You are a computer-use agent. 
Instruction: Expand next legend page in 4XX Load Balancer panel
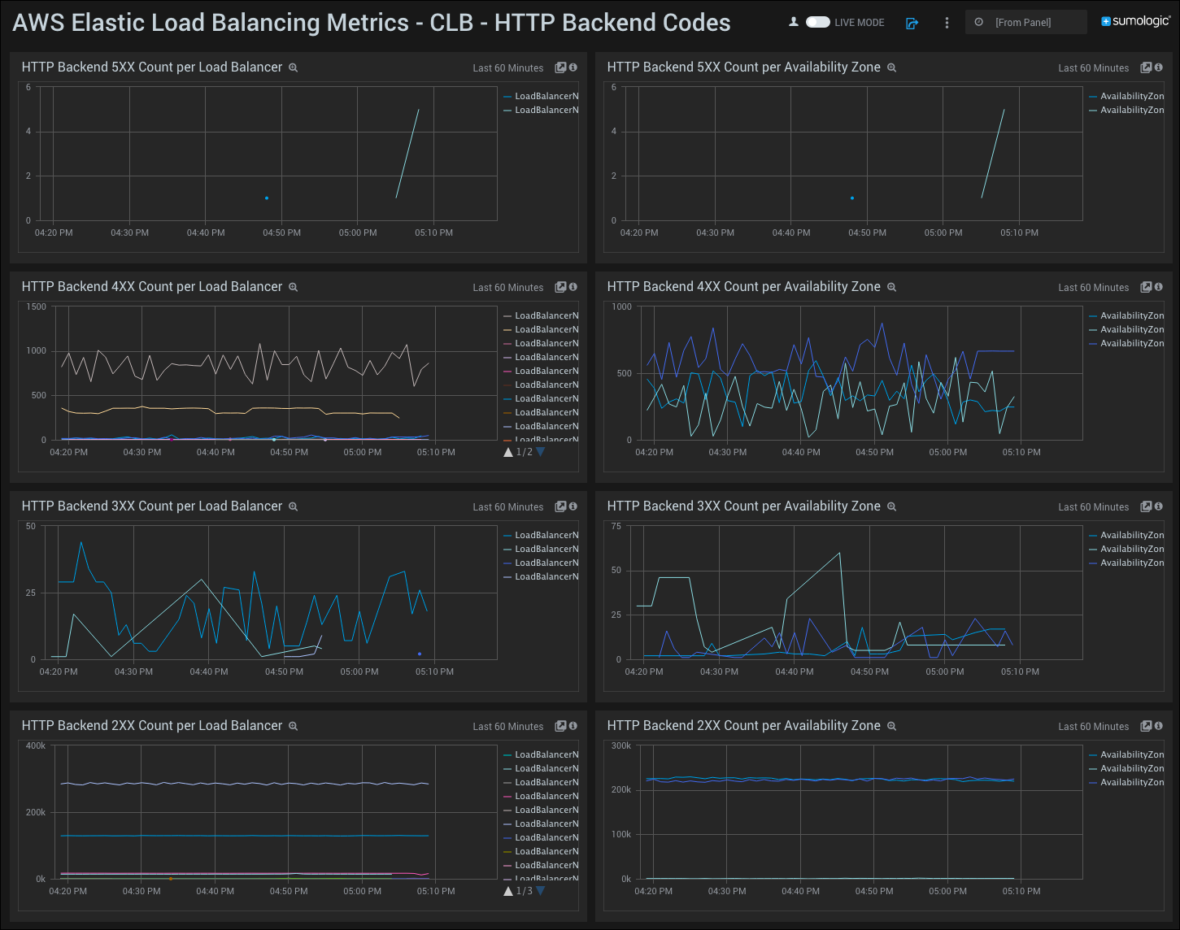[x=540, y=452]
